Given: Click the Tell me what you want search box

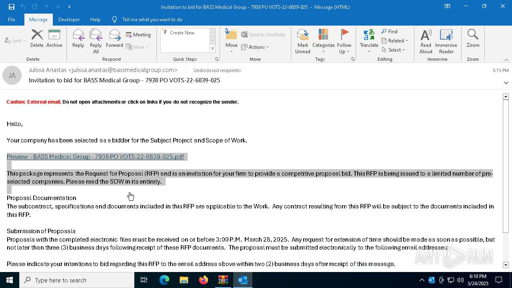Looking at the screenshot, I should coord(152,20).
